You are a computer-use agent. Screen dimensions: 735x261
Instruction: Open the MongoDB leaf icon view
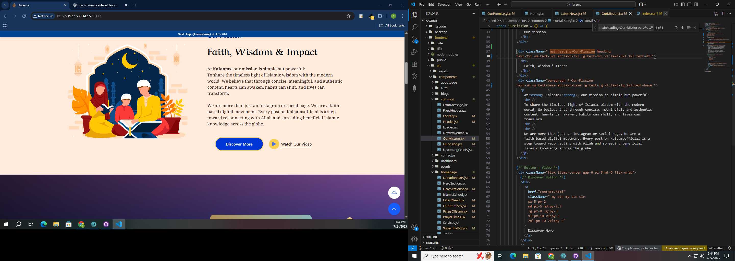(x=414, y=88)
